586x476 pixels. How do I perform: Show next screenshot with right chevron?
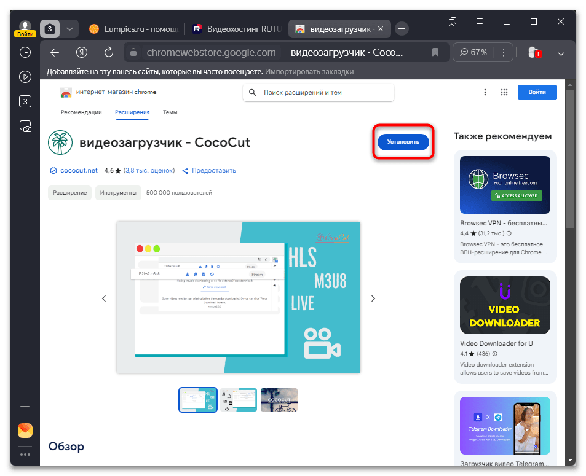[x=373, y=298]
